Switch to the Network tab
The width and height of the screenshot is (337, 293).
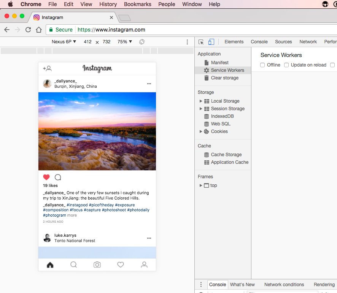point(308,42)
